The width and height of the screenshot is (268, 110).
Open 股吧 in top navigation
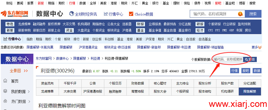pyautogui.click(x=218, y=3)
